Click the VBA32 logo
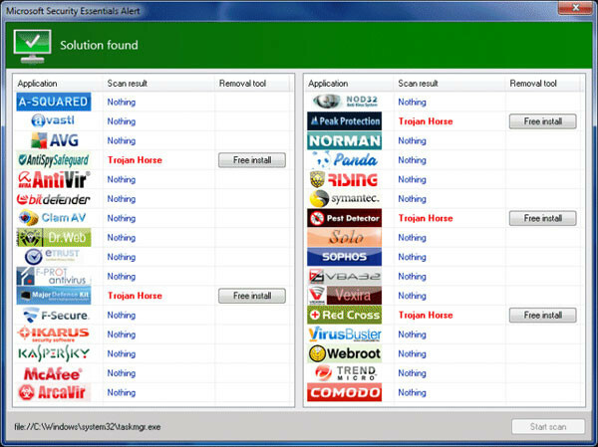The image size is (598, 447). point(345,277)
